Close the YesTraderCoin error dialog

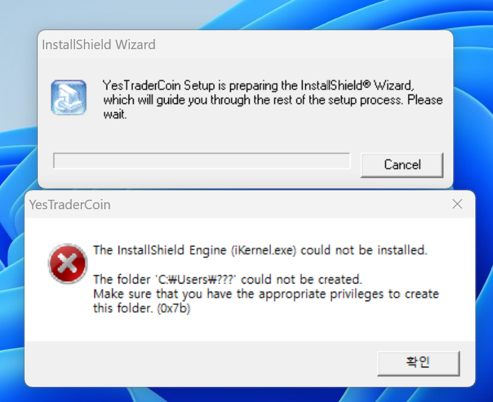click(457, 204)
